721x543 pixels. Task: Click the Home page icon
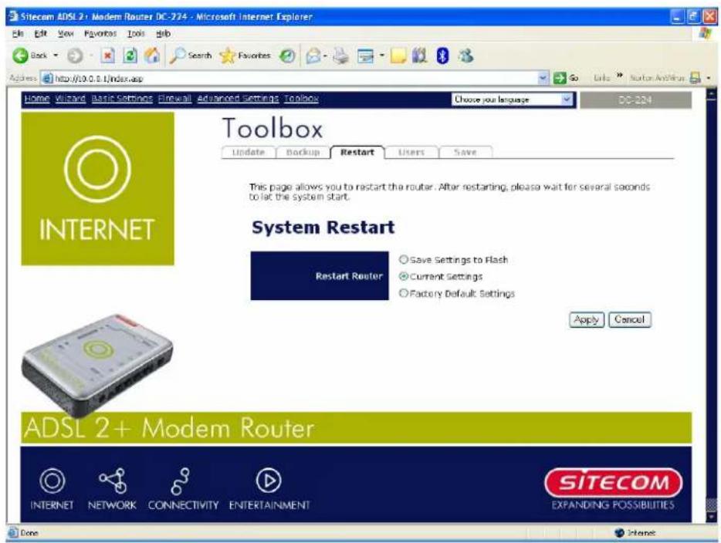(152, 56)
